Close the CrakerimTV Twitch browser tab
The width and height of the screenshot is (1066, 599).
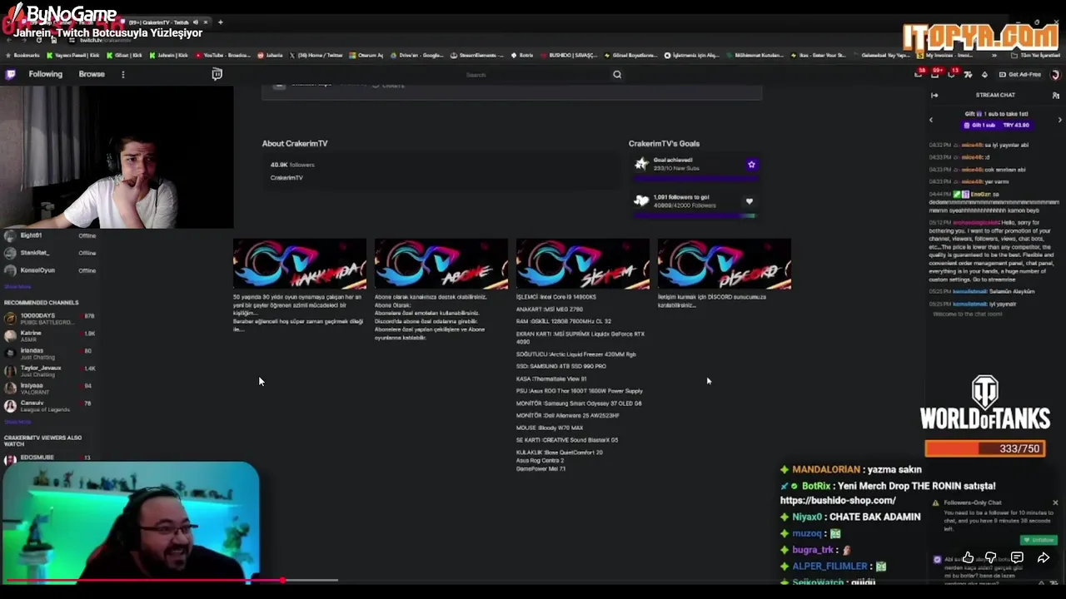coord(205,22)
